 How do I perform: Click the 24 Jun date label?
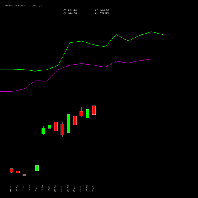tap(68, 188)
